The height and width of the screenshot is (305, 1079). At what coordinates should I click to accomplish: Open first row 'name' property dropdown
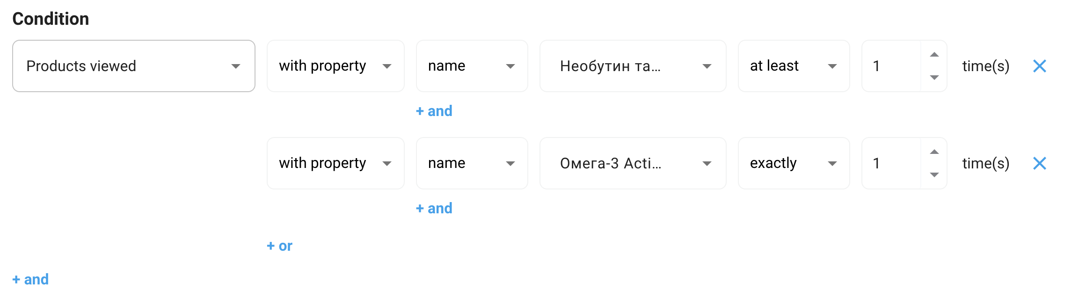[472, 66]
